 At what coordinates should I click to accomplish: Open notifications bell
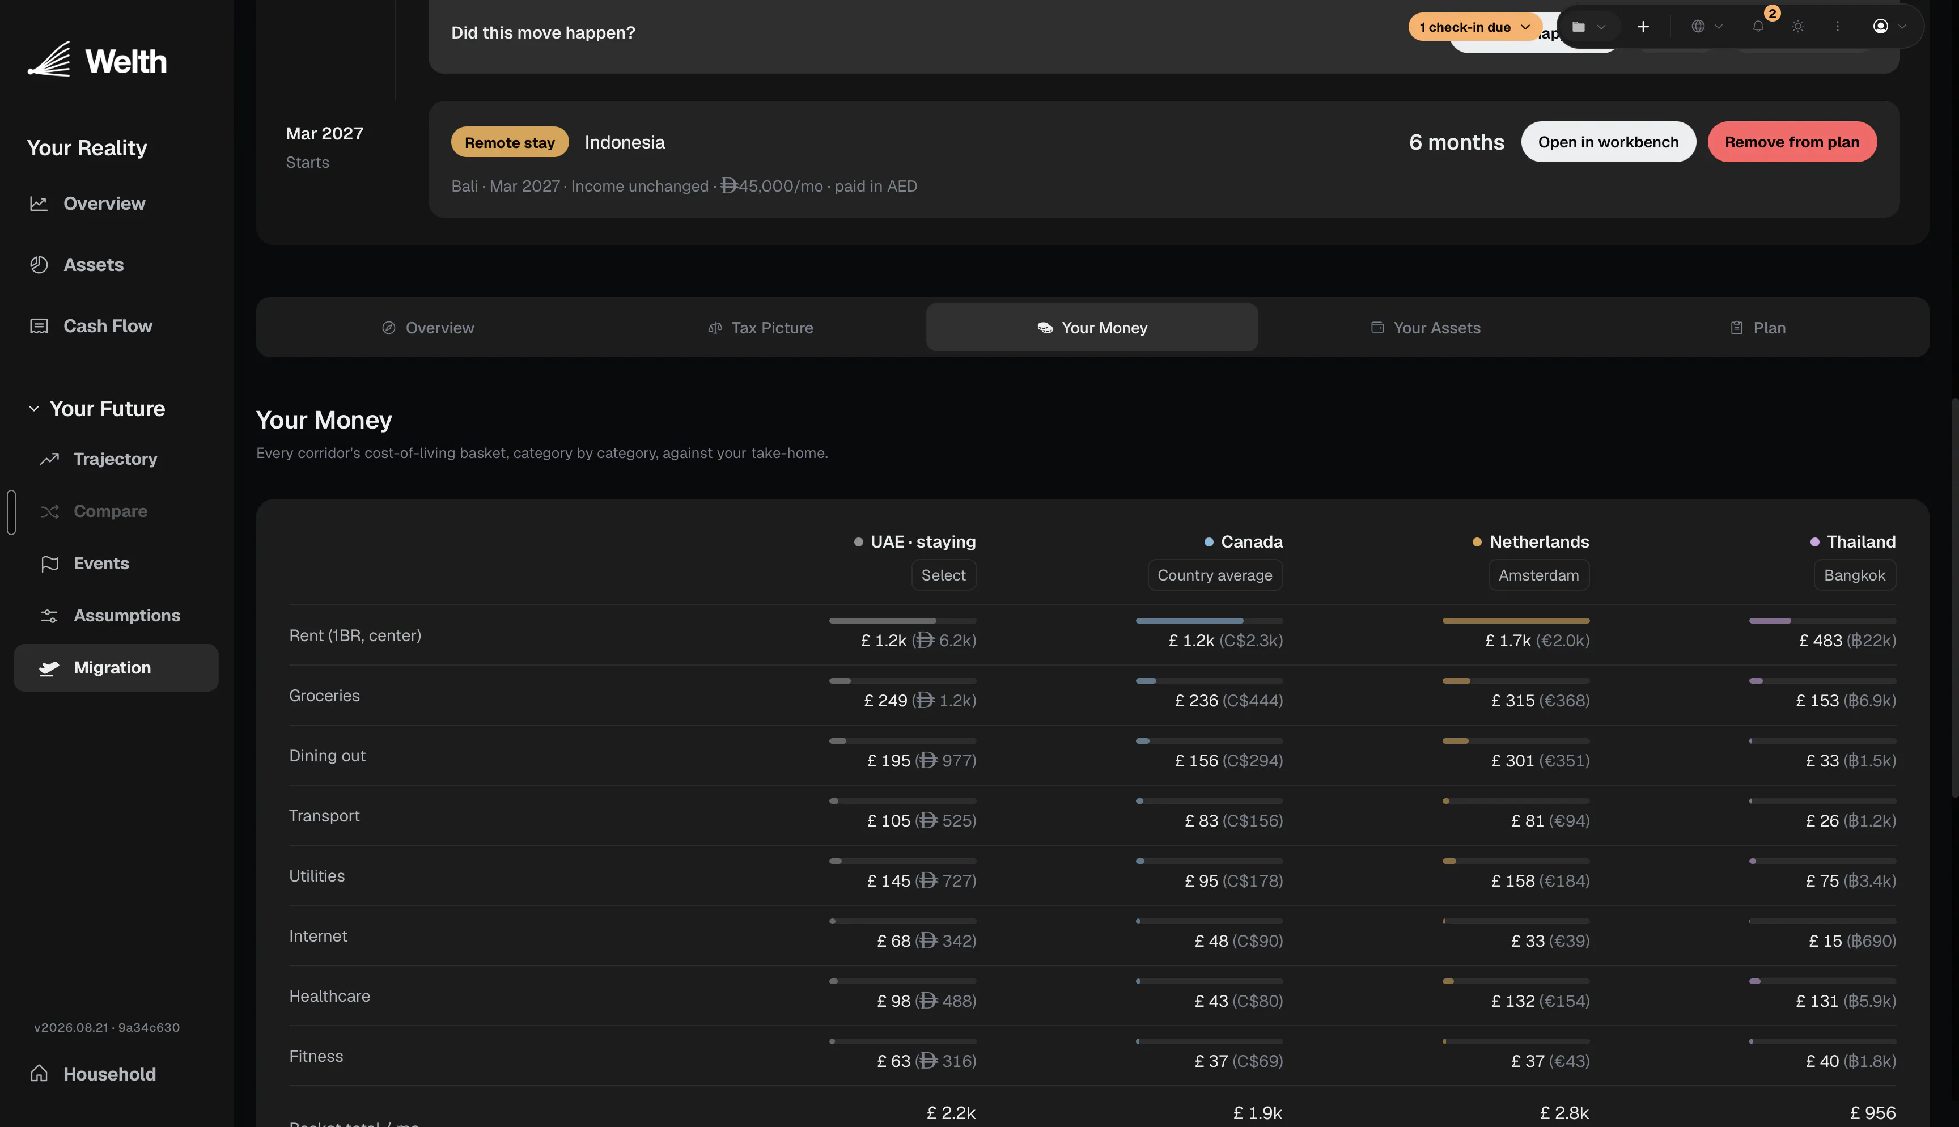pos(1758,26)
